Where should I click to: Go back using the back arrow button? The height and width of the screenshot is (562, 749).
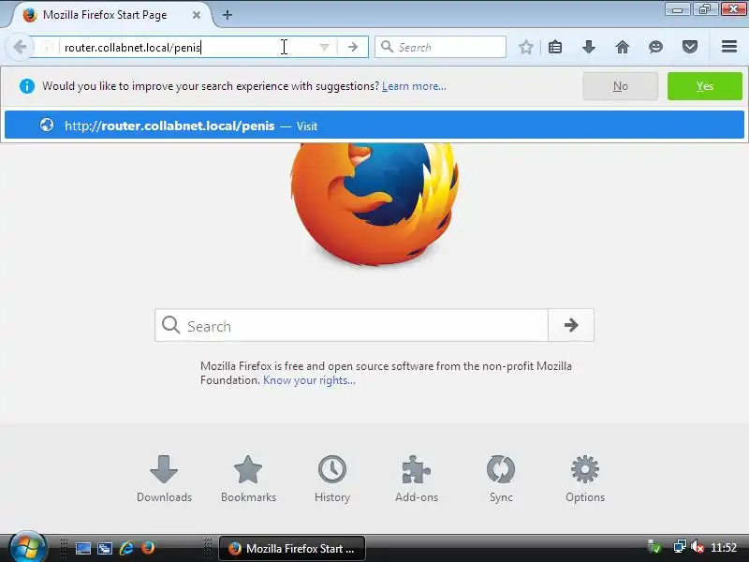tap(20, 47)
